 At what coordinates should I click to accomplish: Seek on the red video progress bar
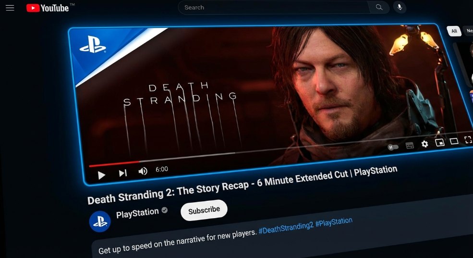tap(114, 163)
